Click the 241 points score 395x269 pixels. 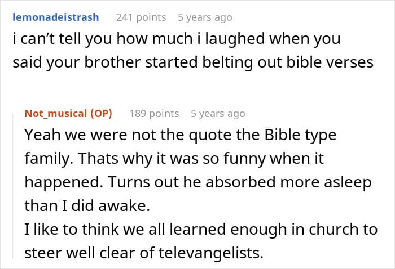click(x=141, y=17)
